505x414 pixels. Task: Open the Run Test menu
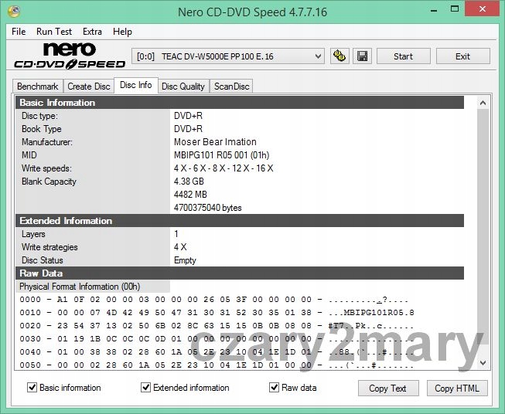54,32
